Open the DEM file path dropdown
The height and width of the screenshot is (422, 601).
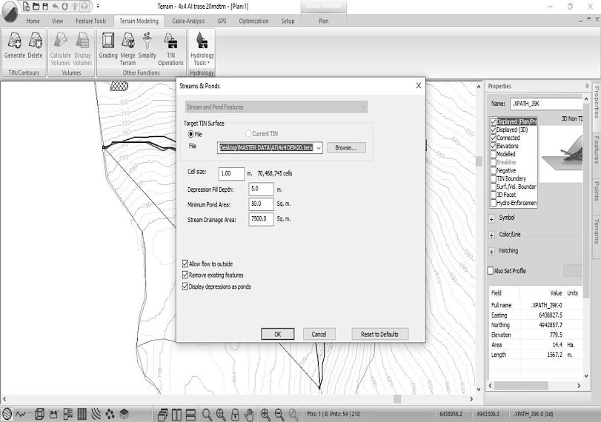click(x=319, y=148)
